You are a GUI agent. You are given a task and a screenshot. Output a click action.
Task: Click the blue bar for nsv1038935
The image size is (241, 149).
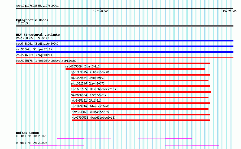125,41
